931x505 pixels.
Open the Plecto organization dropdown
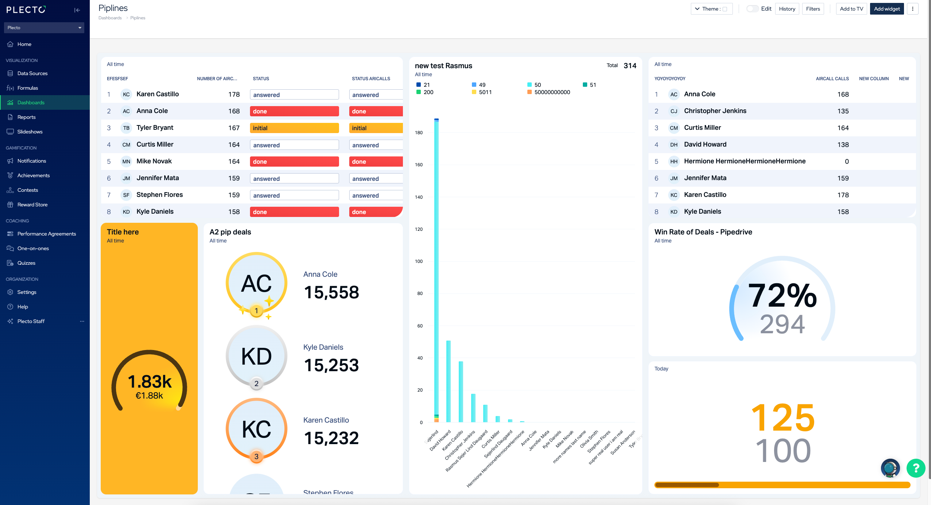pyautogui.click(x=44, y=28)
